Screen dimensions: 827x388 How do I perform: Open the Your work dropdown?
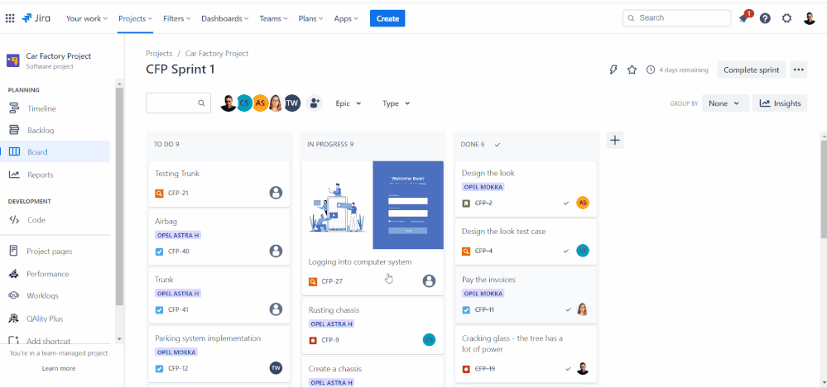86,18
